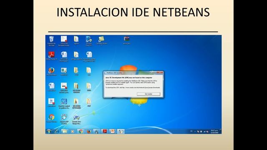The width and height of the screenshot is (267, 150).
Task: Open Internet Explorer from the taskbar
Action: (x=57, y=131)
